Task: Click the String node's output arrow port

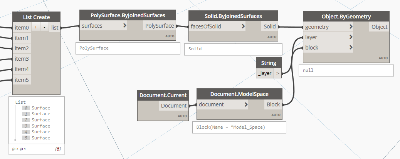Action: 277,73
